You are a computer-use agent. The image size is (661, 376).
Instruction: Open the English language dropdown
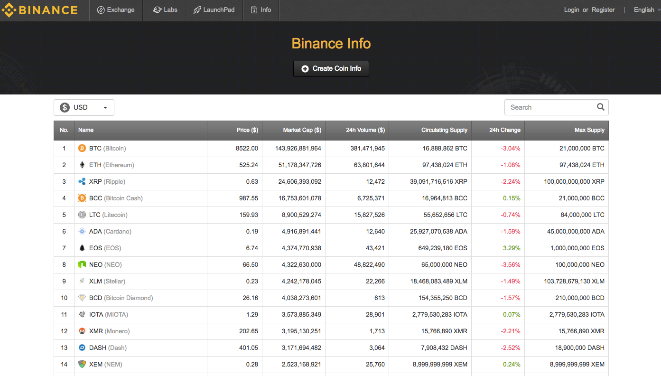coord(646,10)
